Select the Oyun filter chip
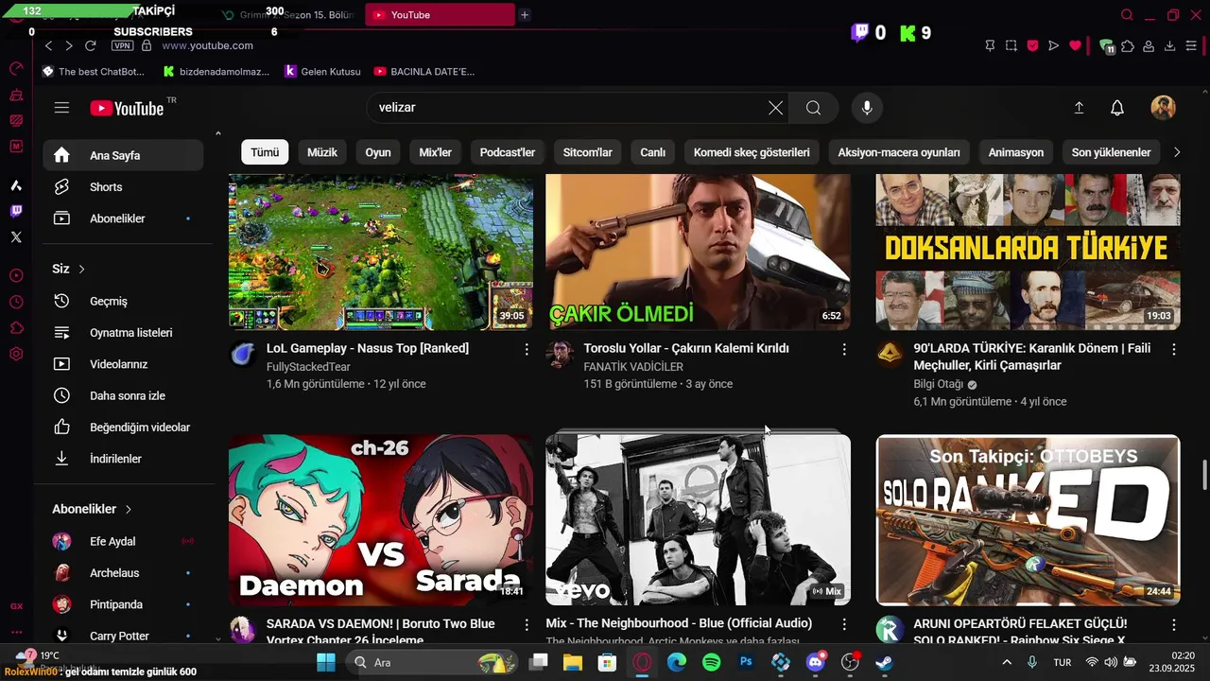The height and width of the screenshot is (681, 1210). click(378, 152)
